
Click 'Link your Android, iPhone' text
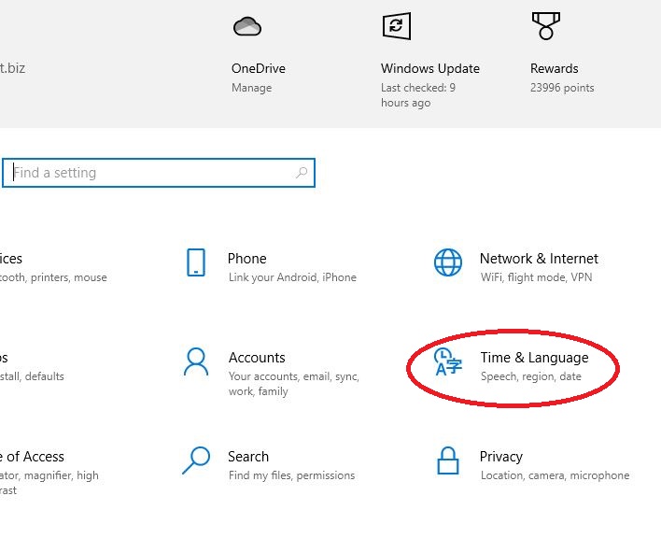(292, 277)
